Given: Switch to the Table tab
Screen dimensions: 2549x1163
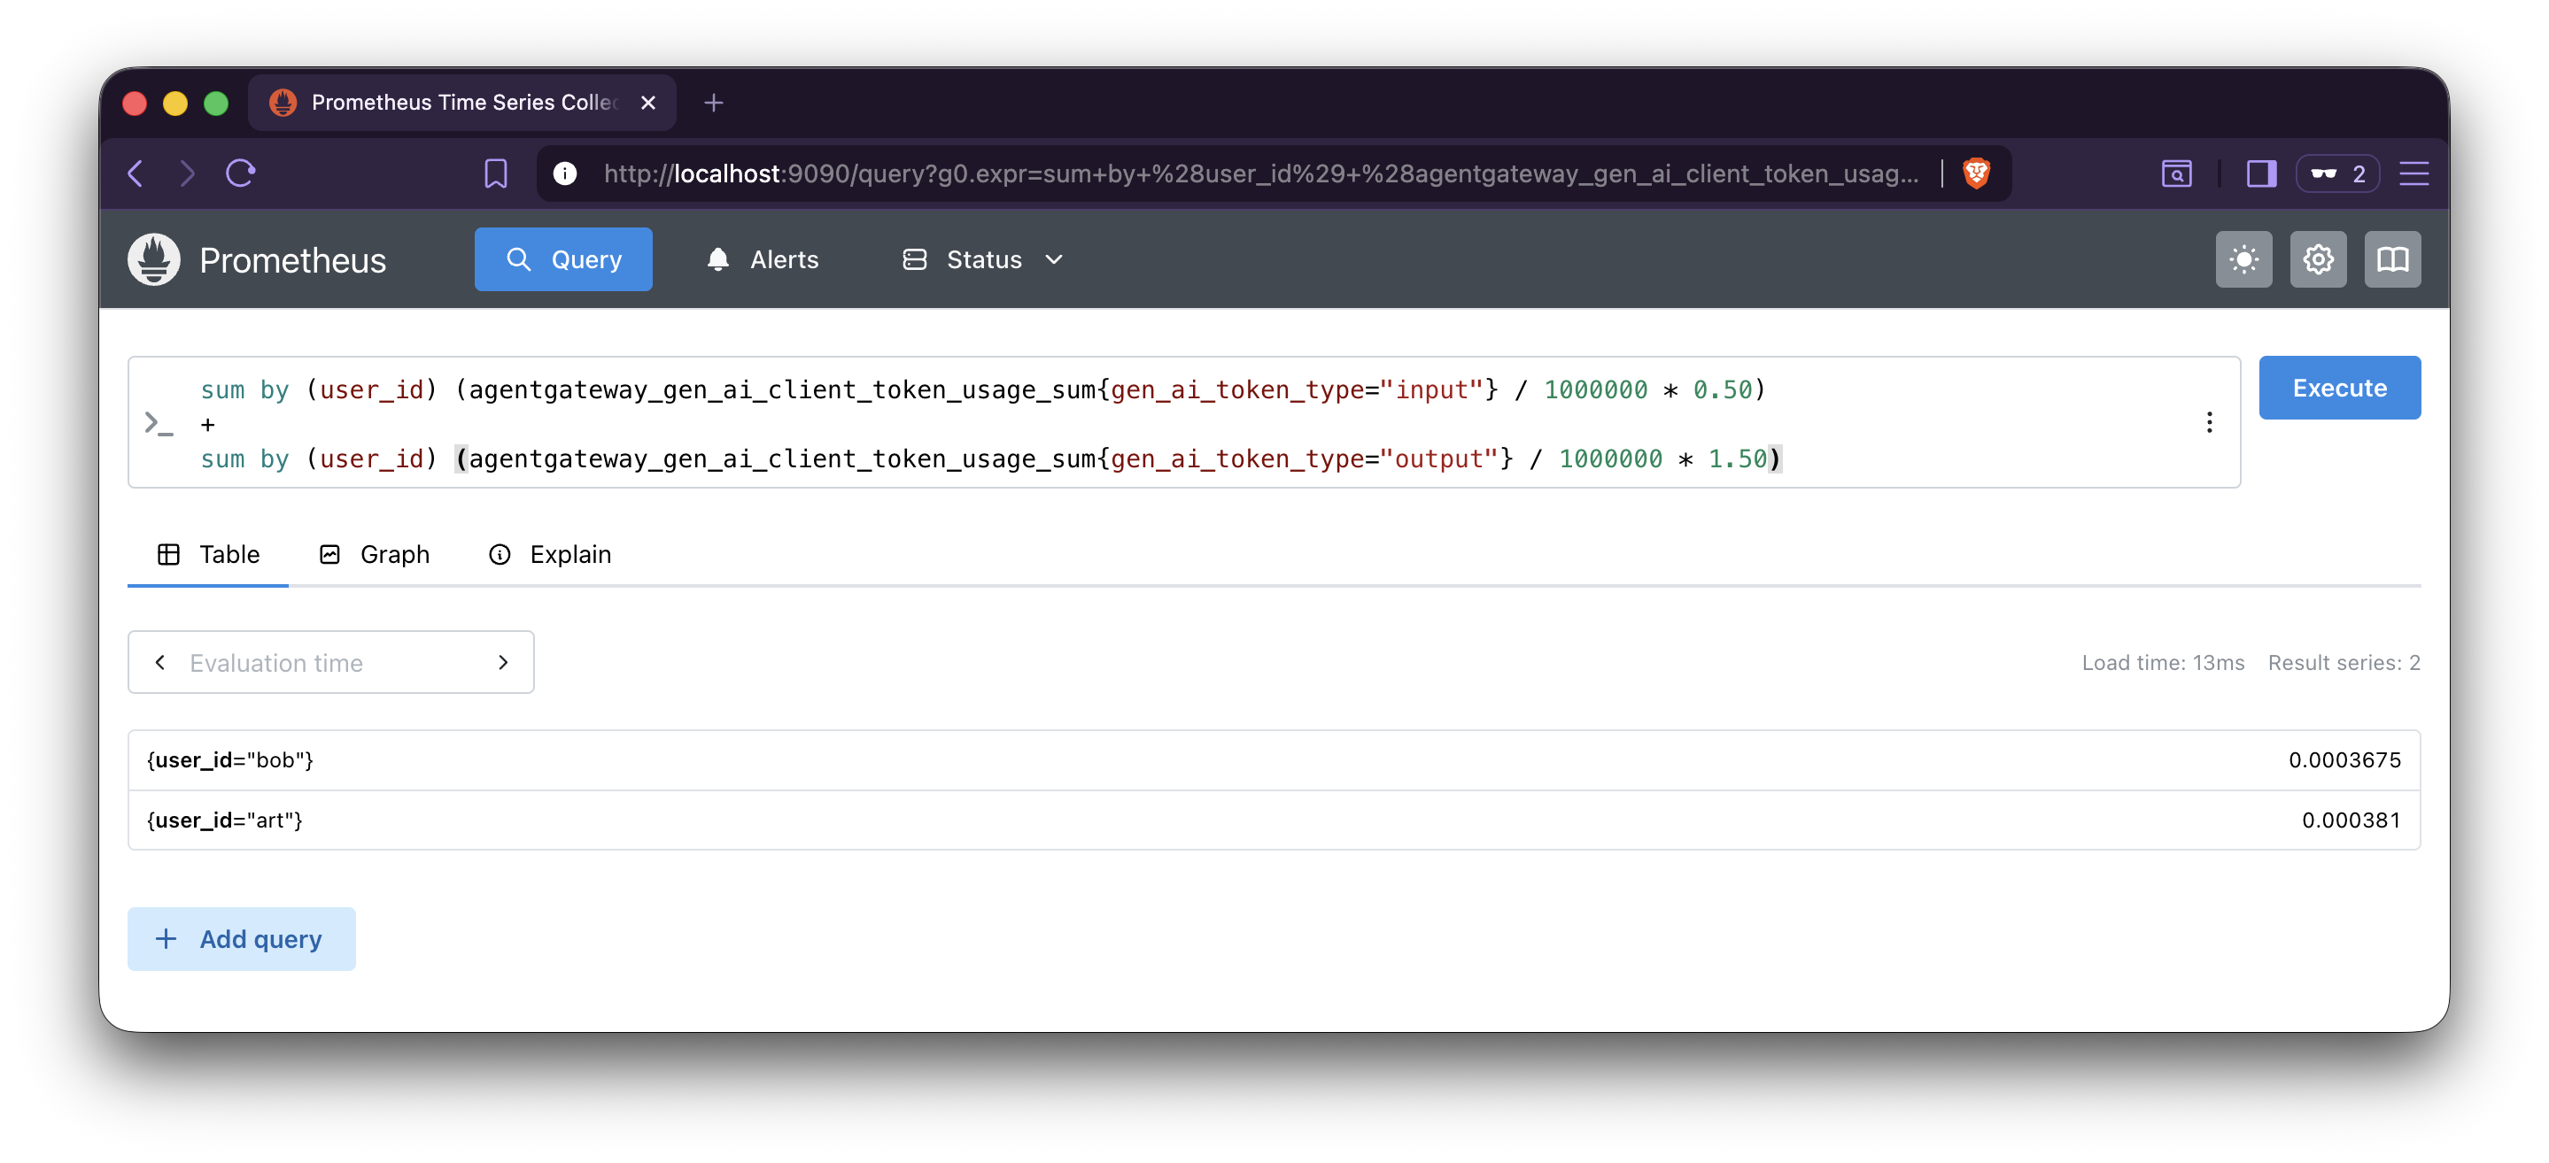Looking at the screenshot, I should tap(208, 555).
